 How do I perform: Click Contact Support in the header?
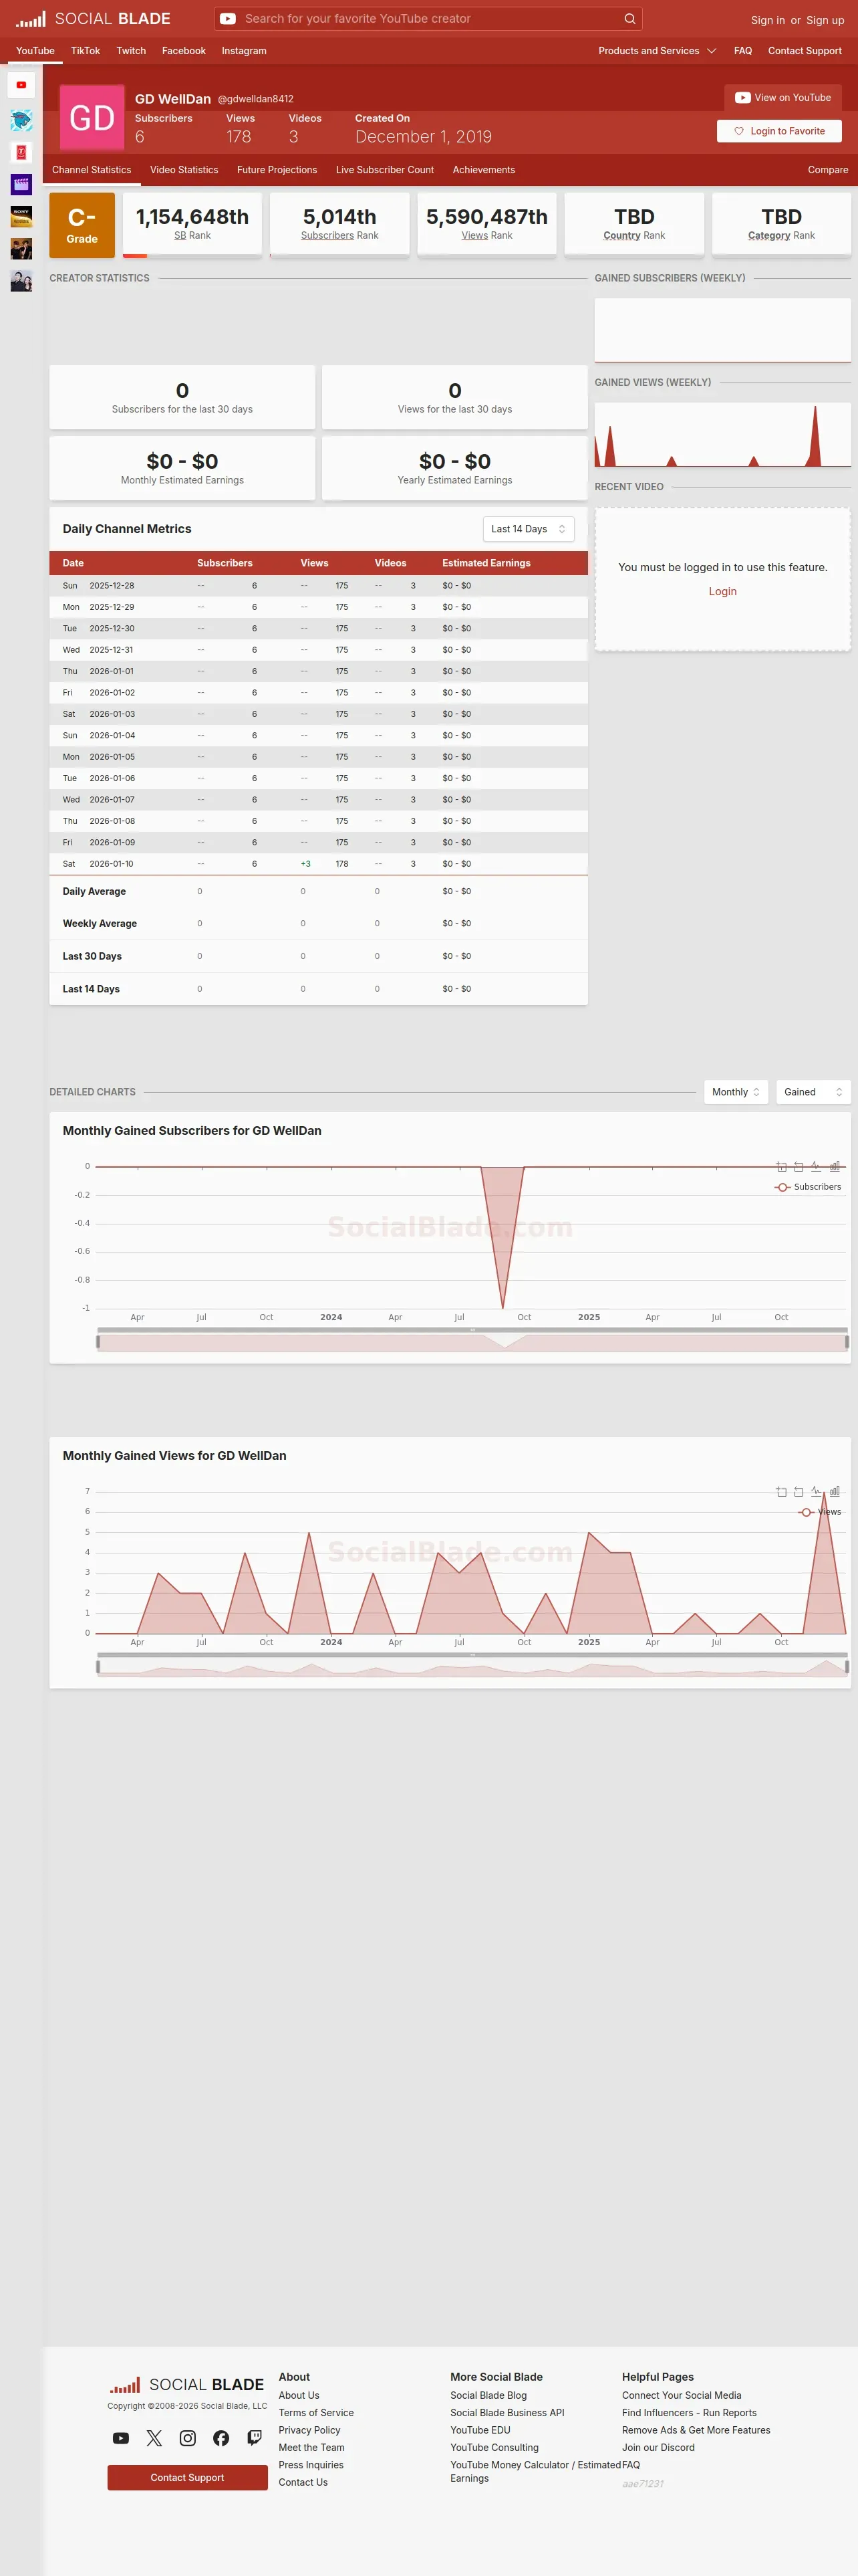(805, 51)
